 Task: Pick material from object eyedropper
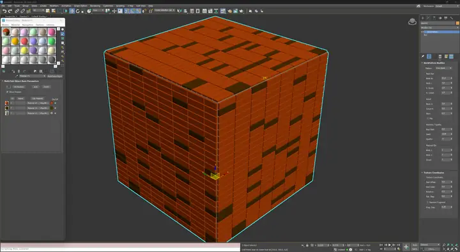coord(17,76)
